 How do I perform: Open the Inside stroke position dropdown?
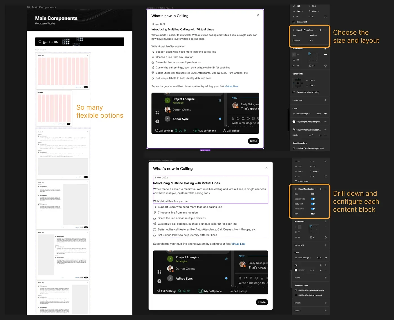pyautogui.click(x=296, y=135)
